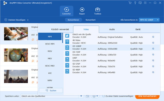Open the MP4 HD 1080P format dropdown
The height and width of the screenshot is (101, 164).
[x=149, y=20]
